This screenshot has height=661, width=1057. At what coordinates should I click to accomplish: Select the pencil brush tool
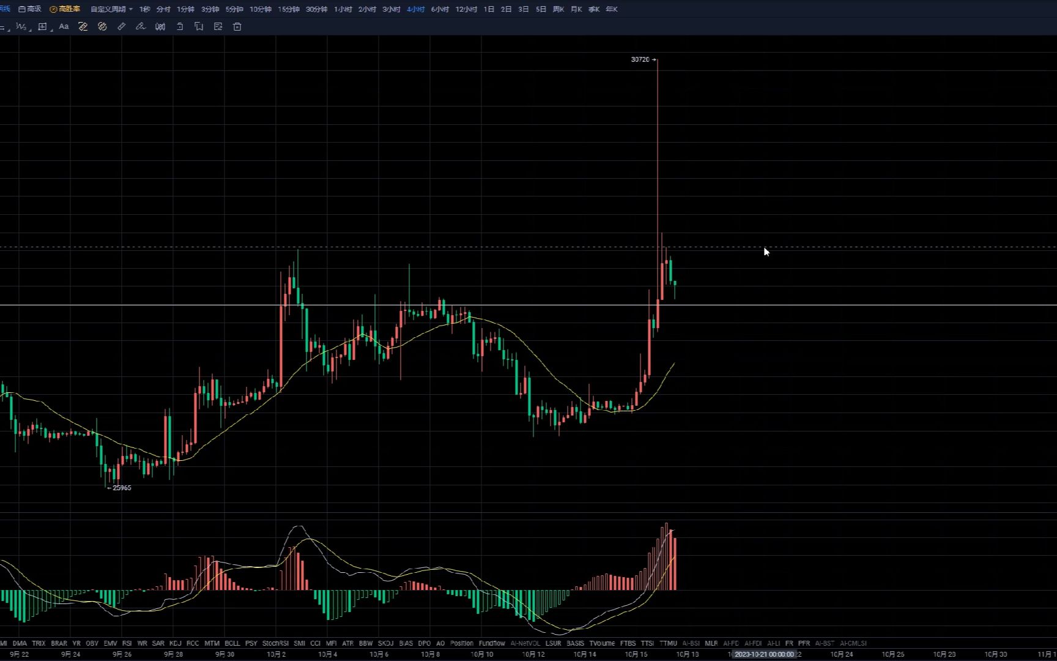141,26
